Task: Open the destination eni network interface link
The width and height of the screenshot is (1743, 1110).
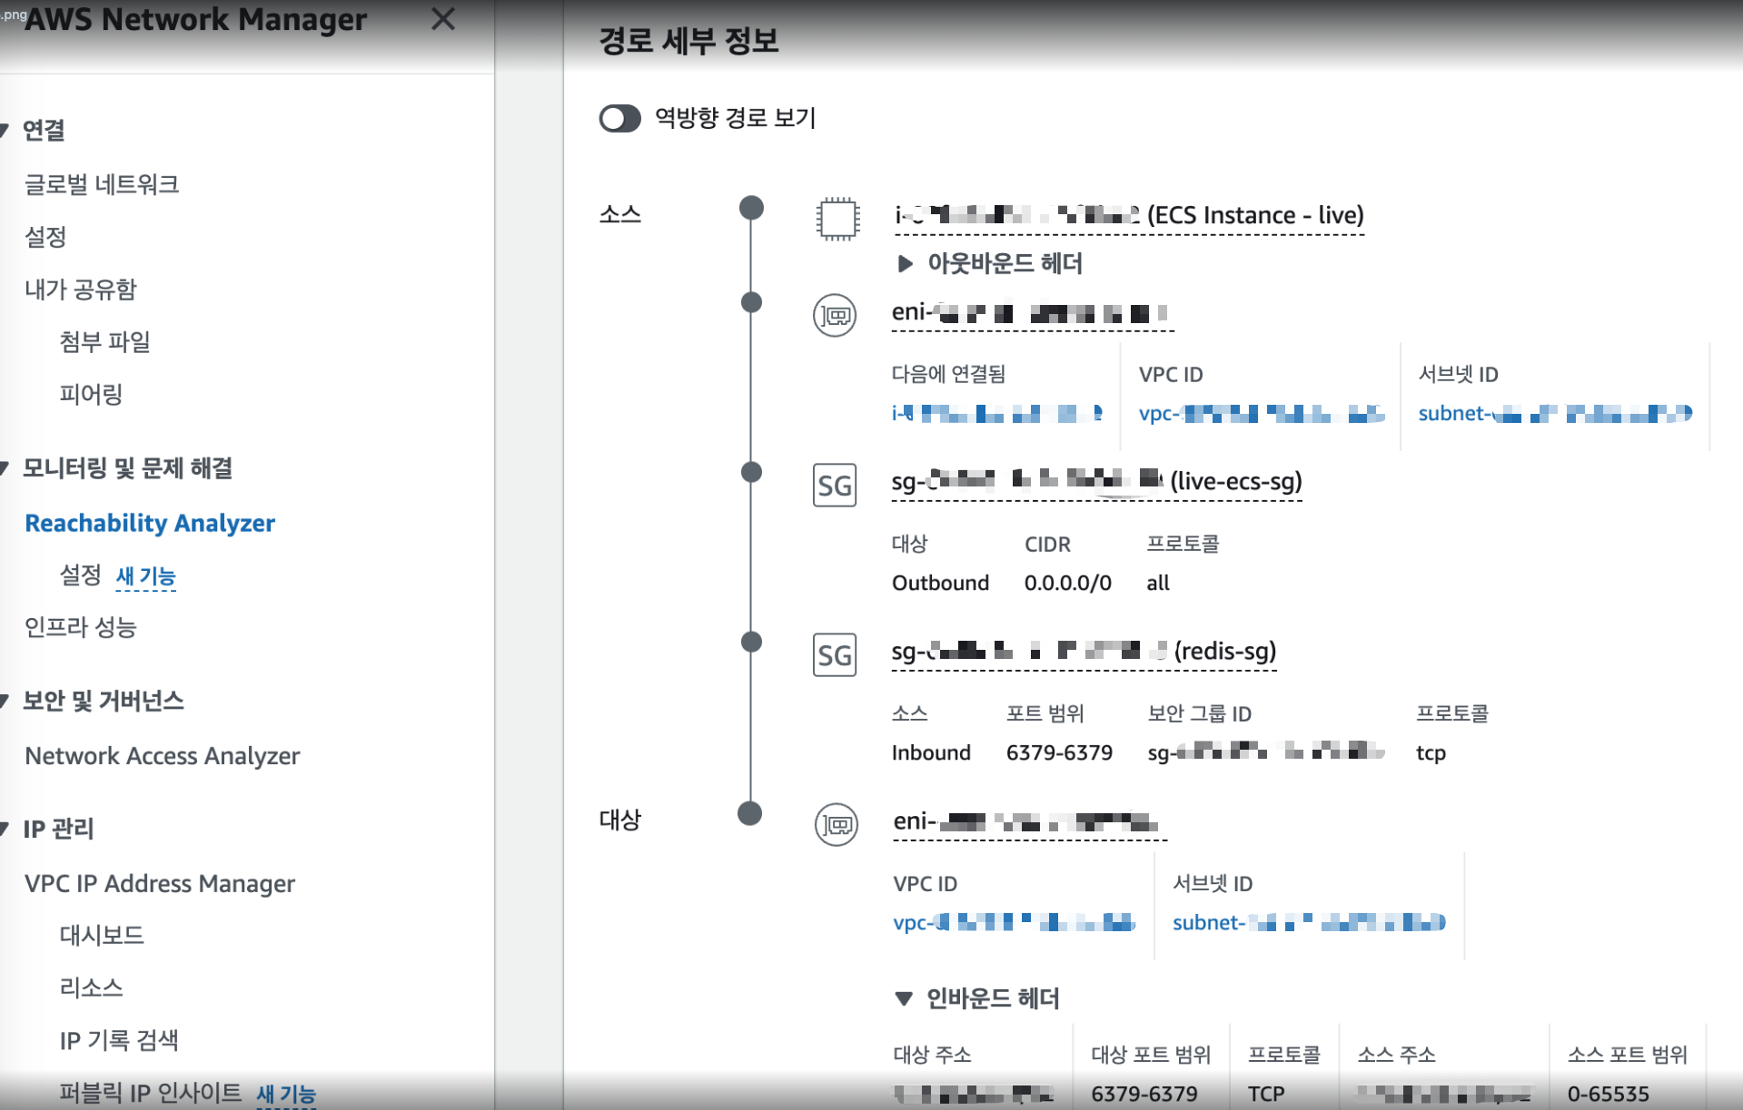Action: click(x=1030, y=822)
